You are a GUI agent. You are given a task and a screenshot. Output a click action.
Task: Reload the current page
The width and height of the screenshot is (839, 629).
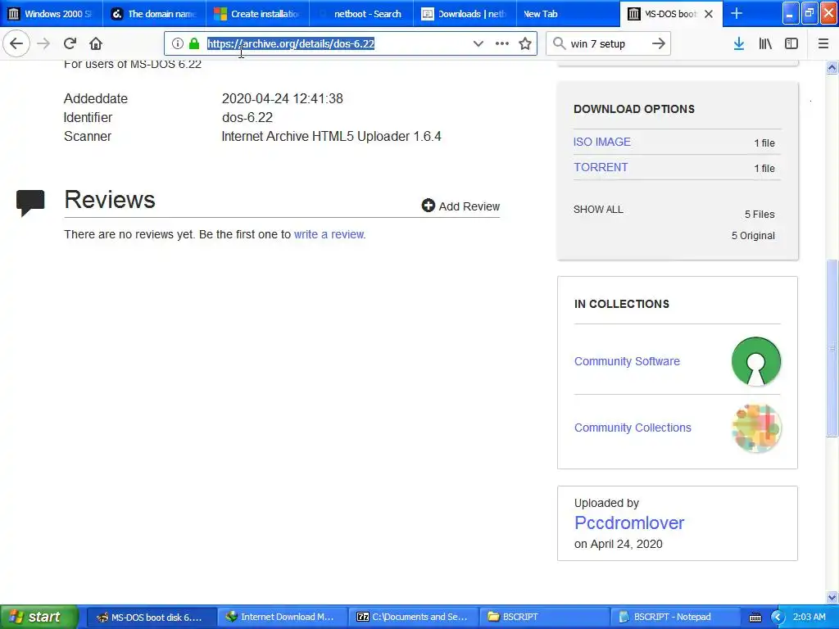(70, 43)
